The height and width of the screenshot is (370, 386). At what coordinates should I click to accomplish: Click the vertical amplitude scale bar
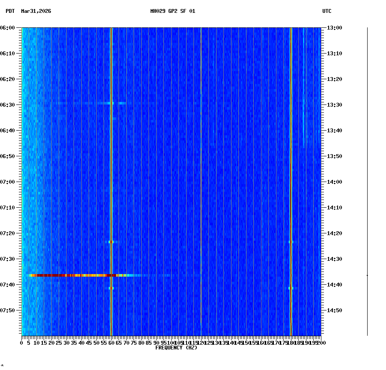point(367,182)
